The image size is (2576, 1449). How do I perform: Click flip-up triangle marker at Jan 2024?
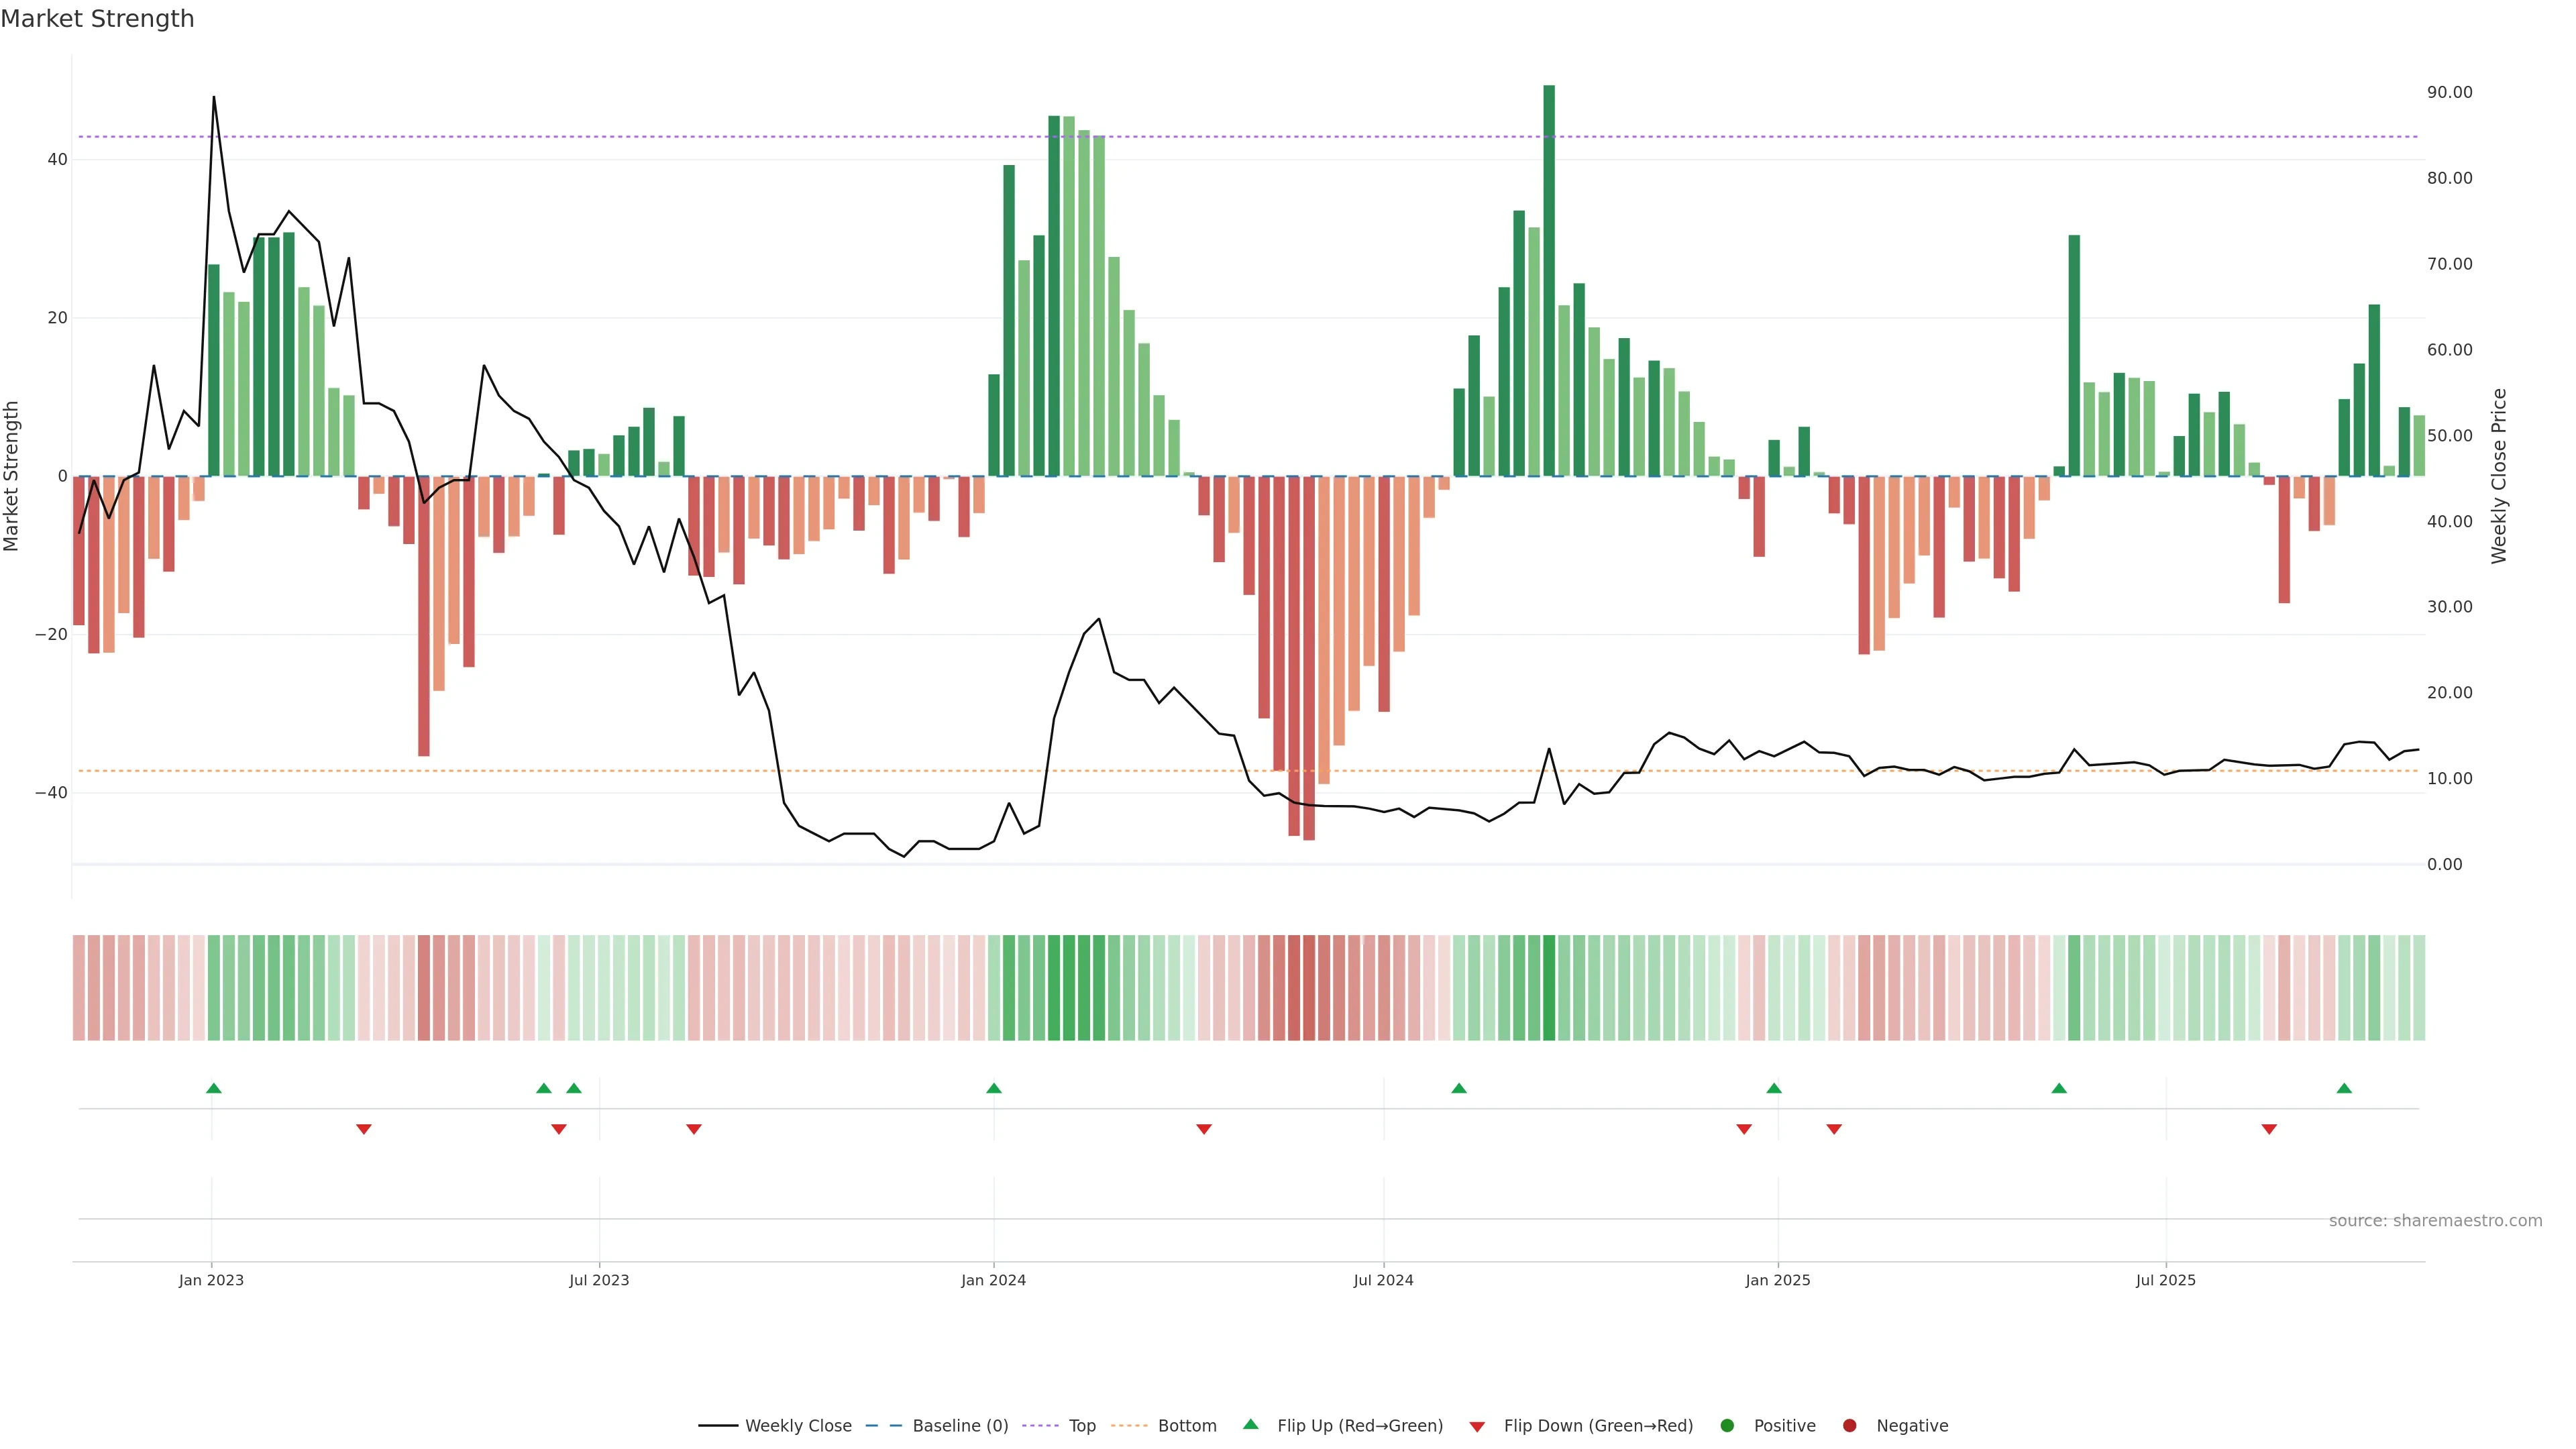[x=993, y=1088]
